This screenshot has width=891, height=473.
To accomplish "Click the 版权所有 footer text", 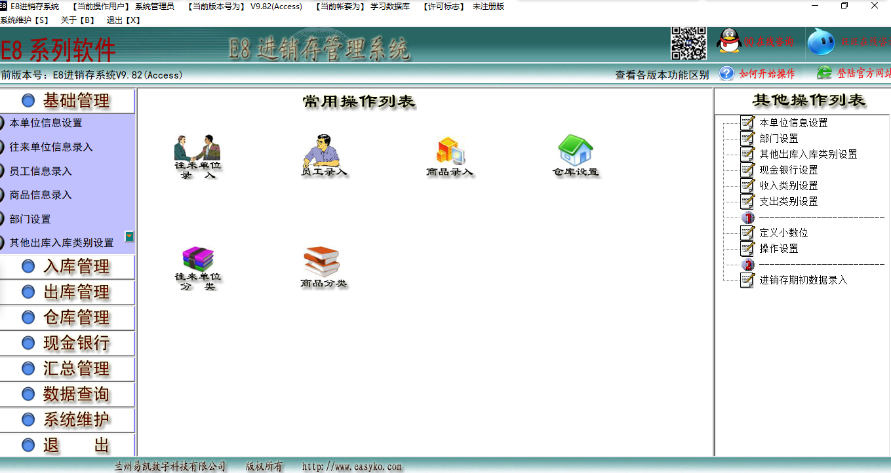I will tap(265, 466).
